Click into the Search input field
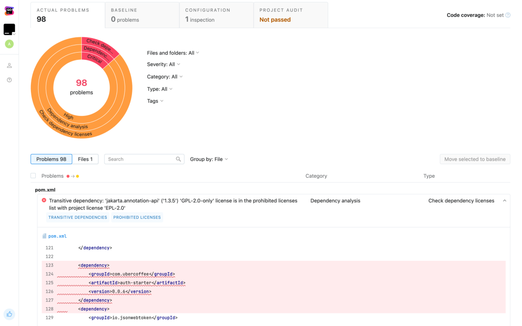This screenshot has width=522, height=326. click(140, 159)
